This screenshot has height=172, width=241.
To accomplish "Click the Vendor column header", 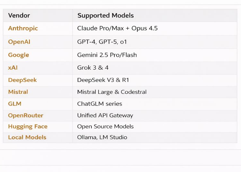I will coord(19,15).
